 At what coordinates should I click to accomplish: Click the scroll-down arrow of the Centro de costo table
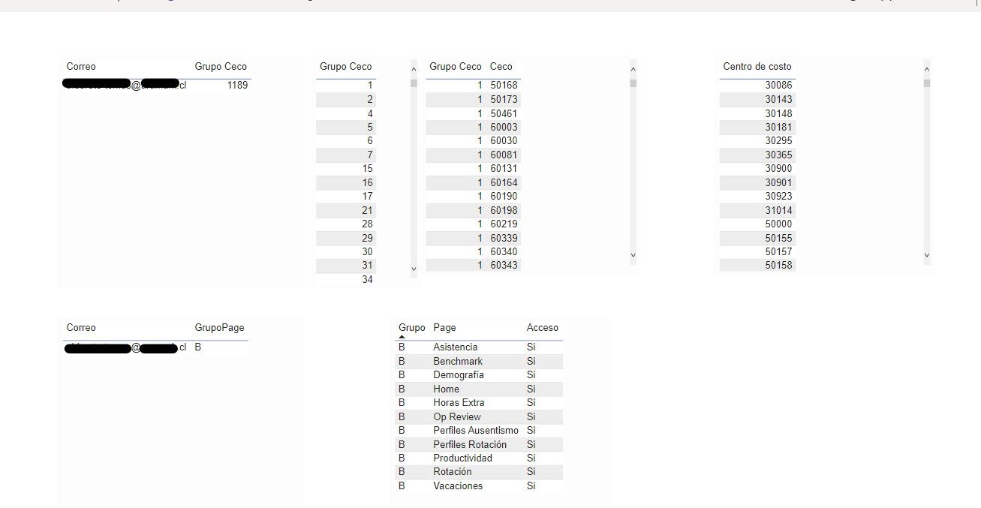click(x=926, y=255)
